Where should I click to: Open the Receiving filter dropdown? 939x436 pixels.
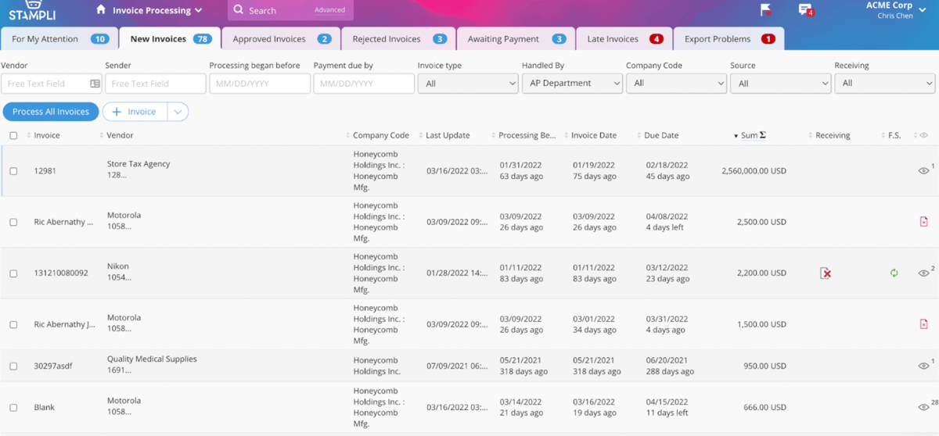pyautogui.click(x=884, y=84)
